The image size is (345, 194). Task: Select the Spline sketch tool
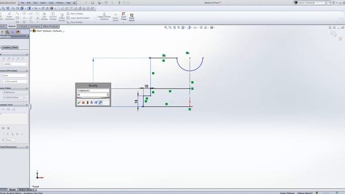click(x=31, y=13)
